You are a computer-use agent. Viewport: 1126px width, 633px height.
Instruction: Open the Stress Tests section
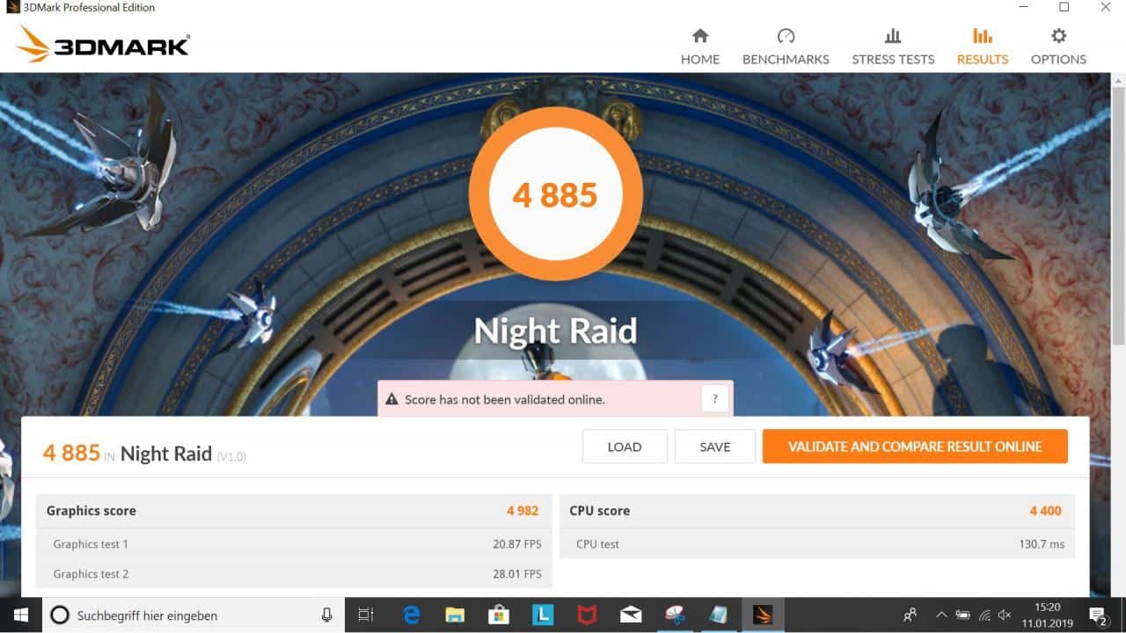(x=892, y=47)
